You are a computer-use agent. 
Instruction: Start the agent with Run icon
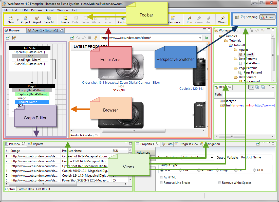click(x=189, y=18)
